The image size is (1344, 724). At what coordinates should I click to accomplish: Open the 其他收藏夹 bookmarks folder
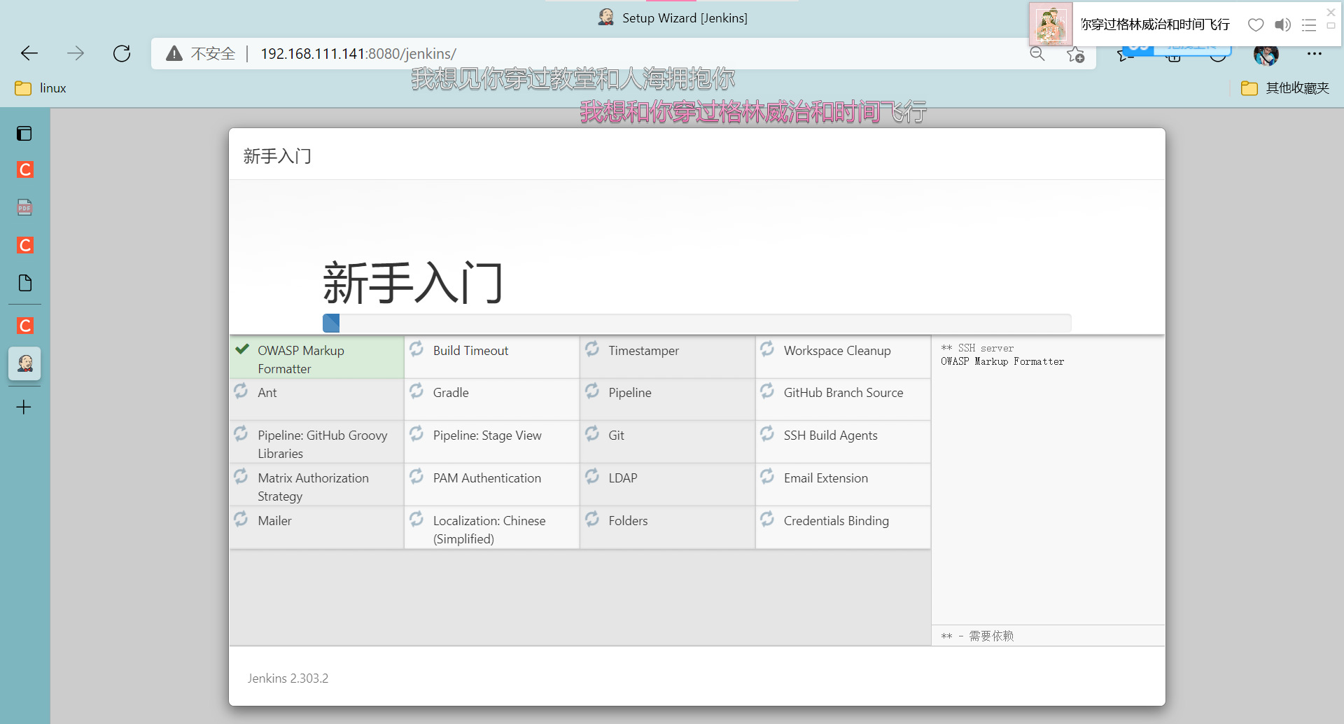point(1285,88)
